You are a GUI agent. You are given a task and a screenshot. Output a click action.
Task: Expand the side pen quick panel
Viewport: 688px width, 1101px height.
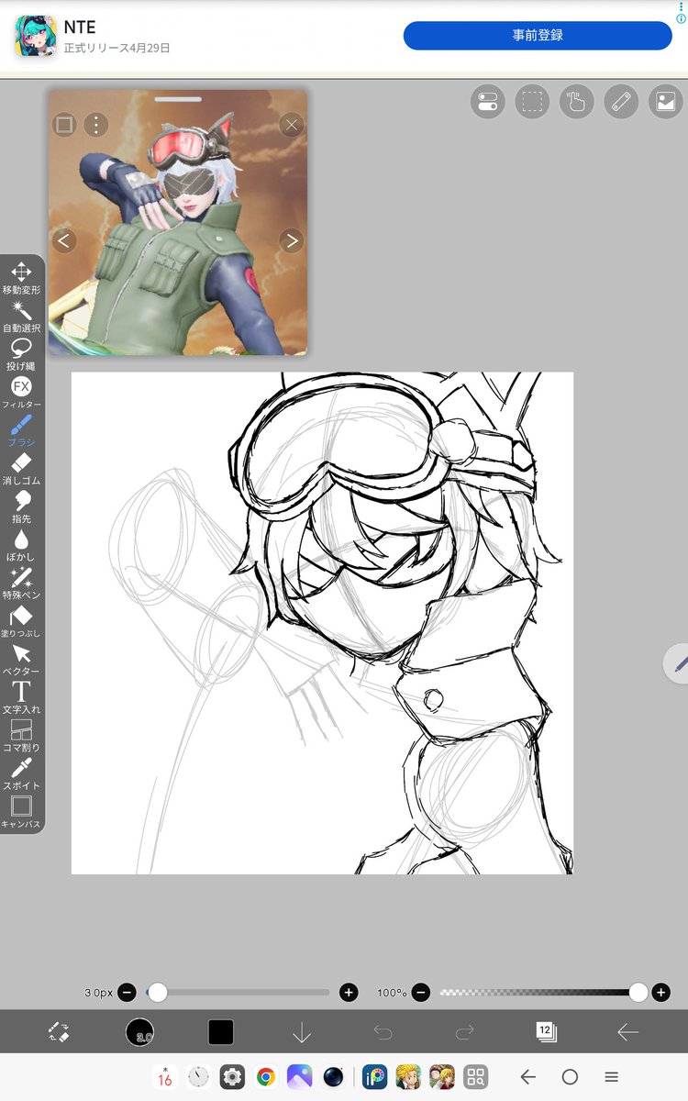pyautogui.click(x=678, y=662)
